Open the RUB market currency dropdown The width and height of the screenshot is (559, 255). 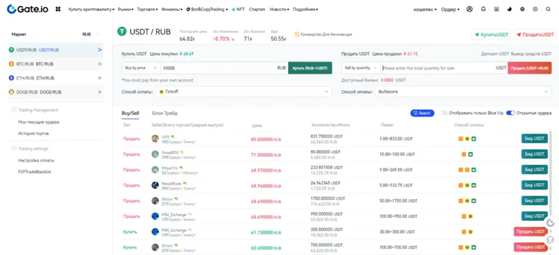pos(91,35)
